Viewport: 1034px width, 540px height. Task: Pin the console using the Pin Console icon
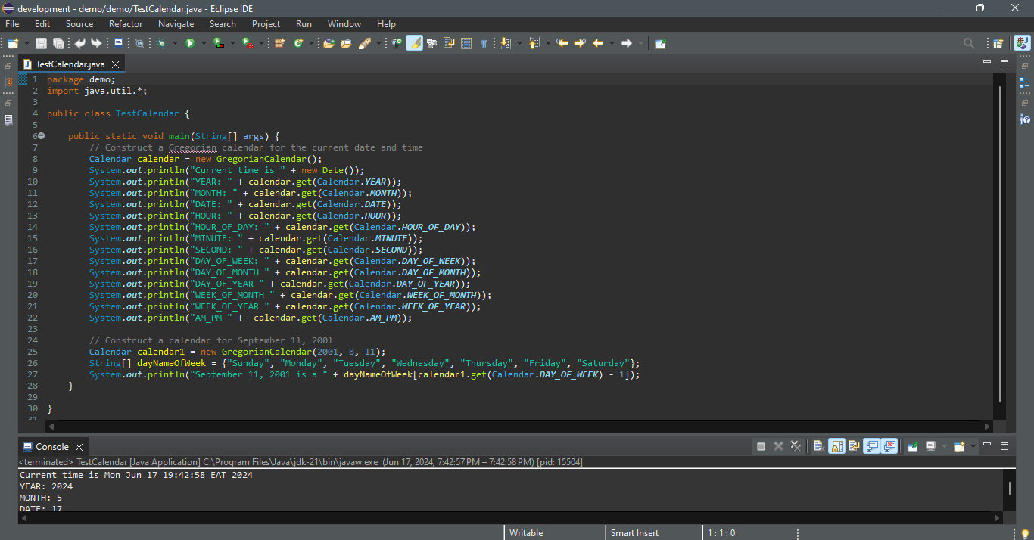[x=913, y=446]
